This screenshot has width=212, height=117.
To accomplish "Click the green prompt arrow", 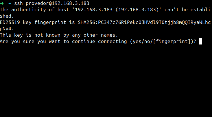I will pyautogui.click(x=2, y=3).
